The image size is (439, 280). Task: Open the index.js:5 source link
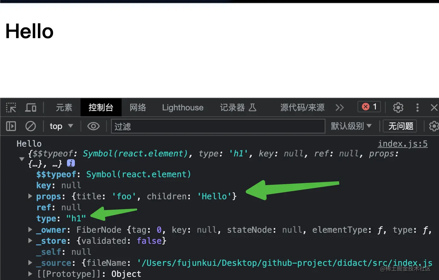[403, 144]
